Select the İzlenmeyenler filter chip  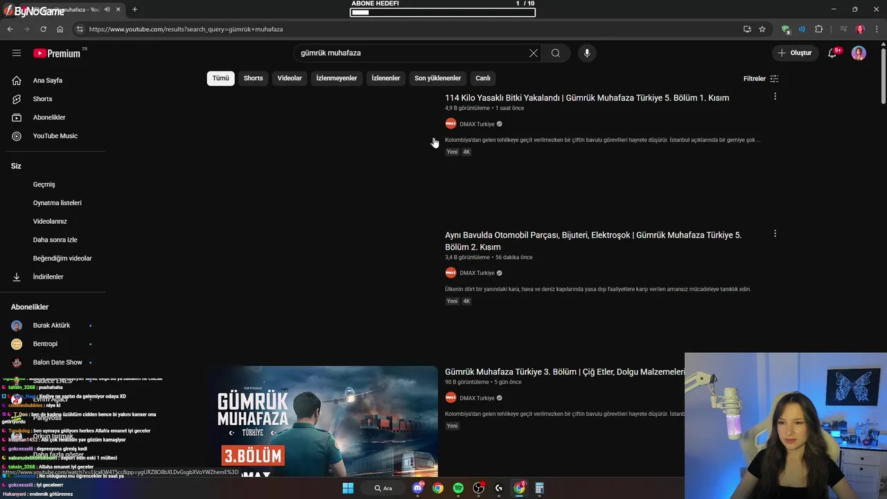pos(337,78)
